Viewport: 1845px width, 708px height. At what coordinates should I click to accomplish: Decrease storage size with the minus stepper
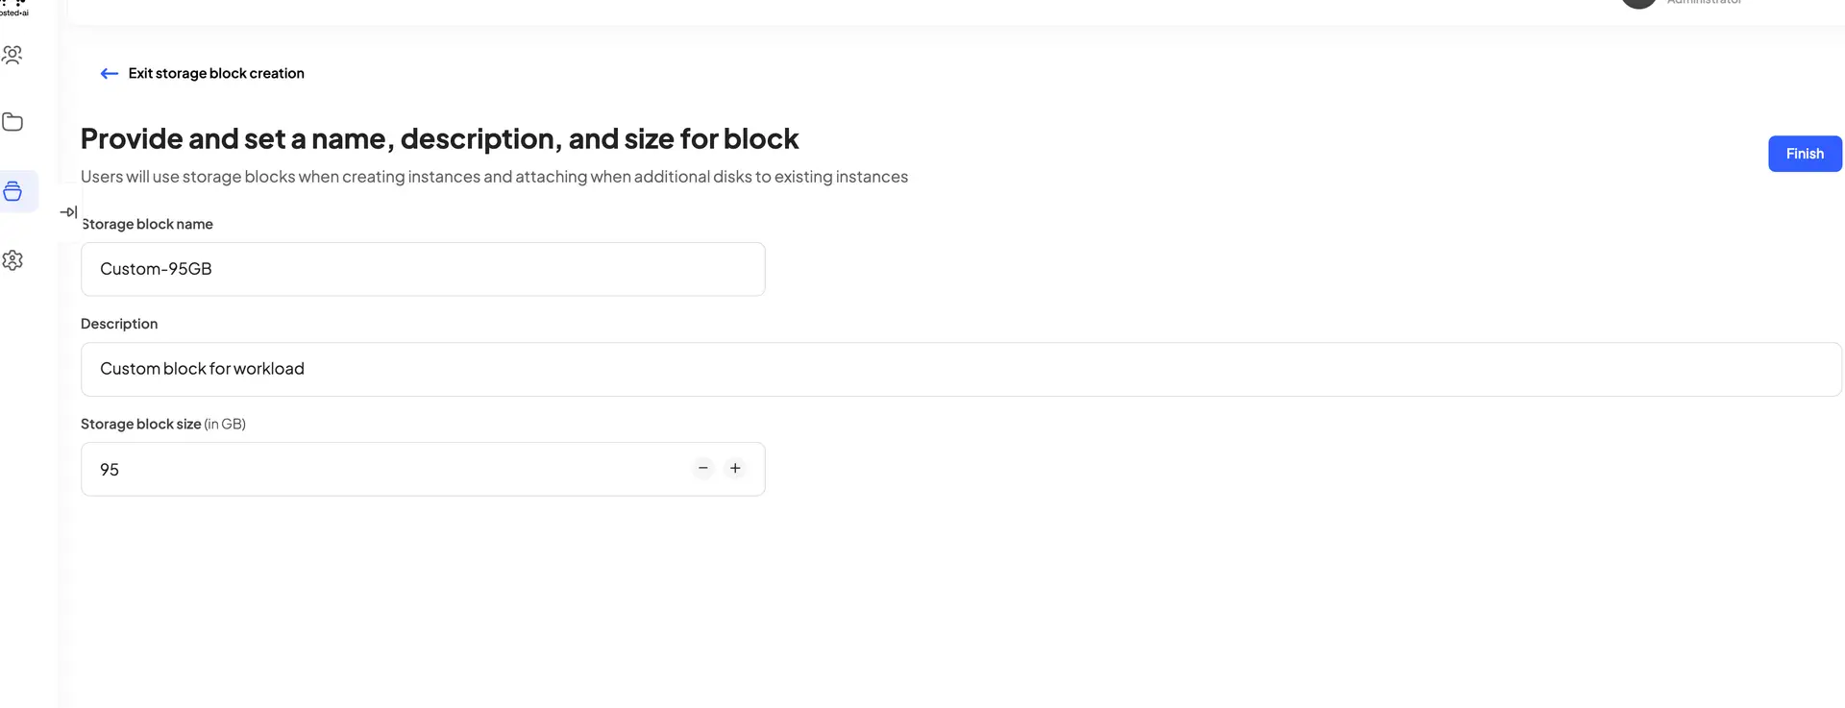[x=702, y=468]
